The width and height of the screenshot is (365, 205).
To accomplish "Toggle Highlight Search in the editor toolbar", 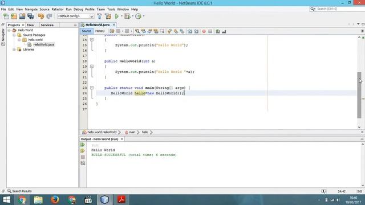I will click(x=156, y=31).
